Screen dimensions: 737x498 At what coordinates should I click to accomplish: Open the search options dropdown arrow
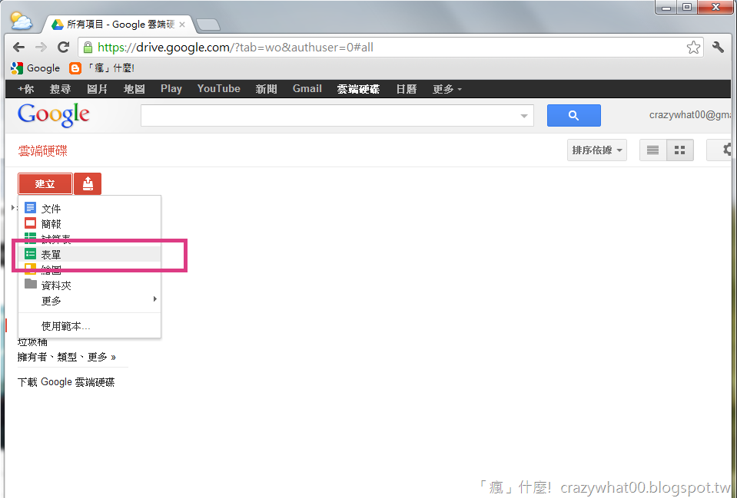pyautogui.click(x=524, y=116)
